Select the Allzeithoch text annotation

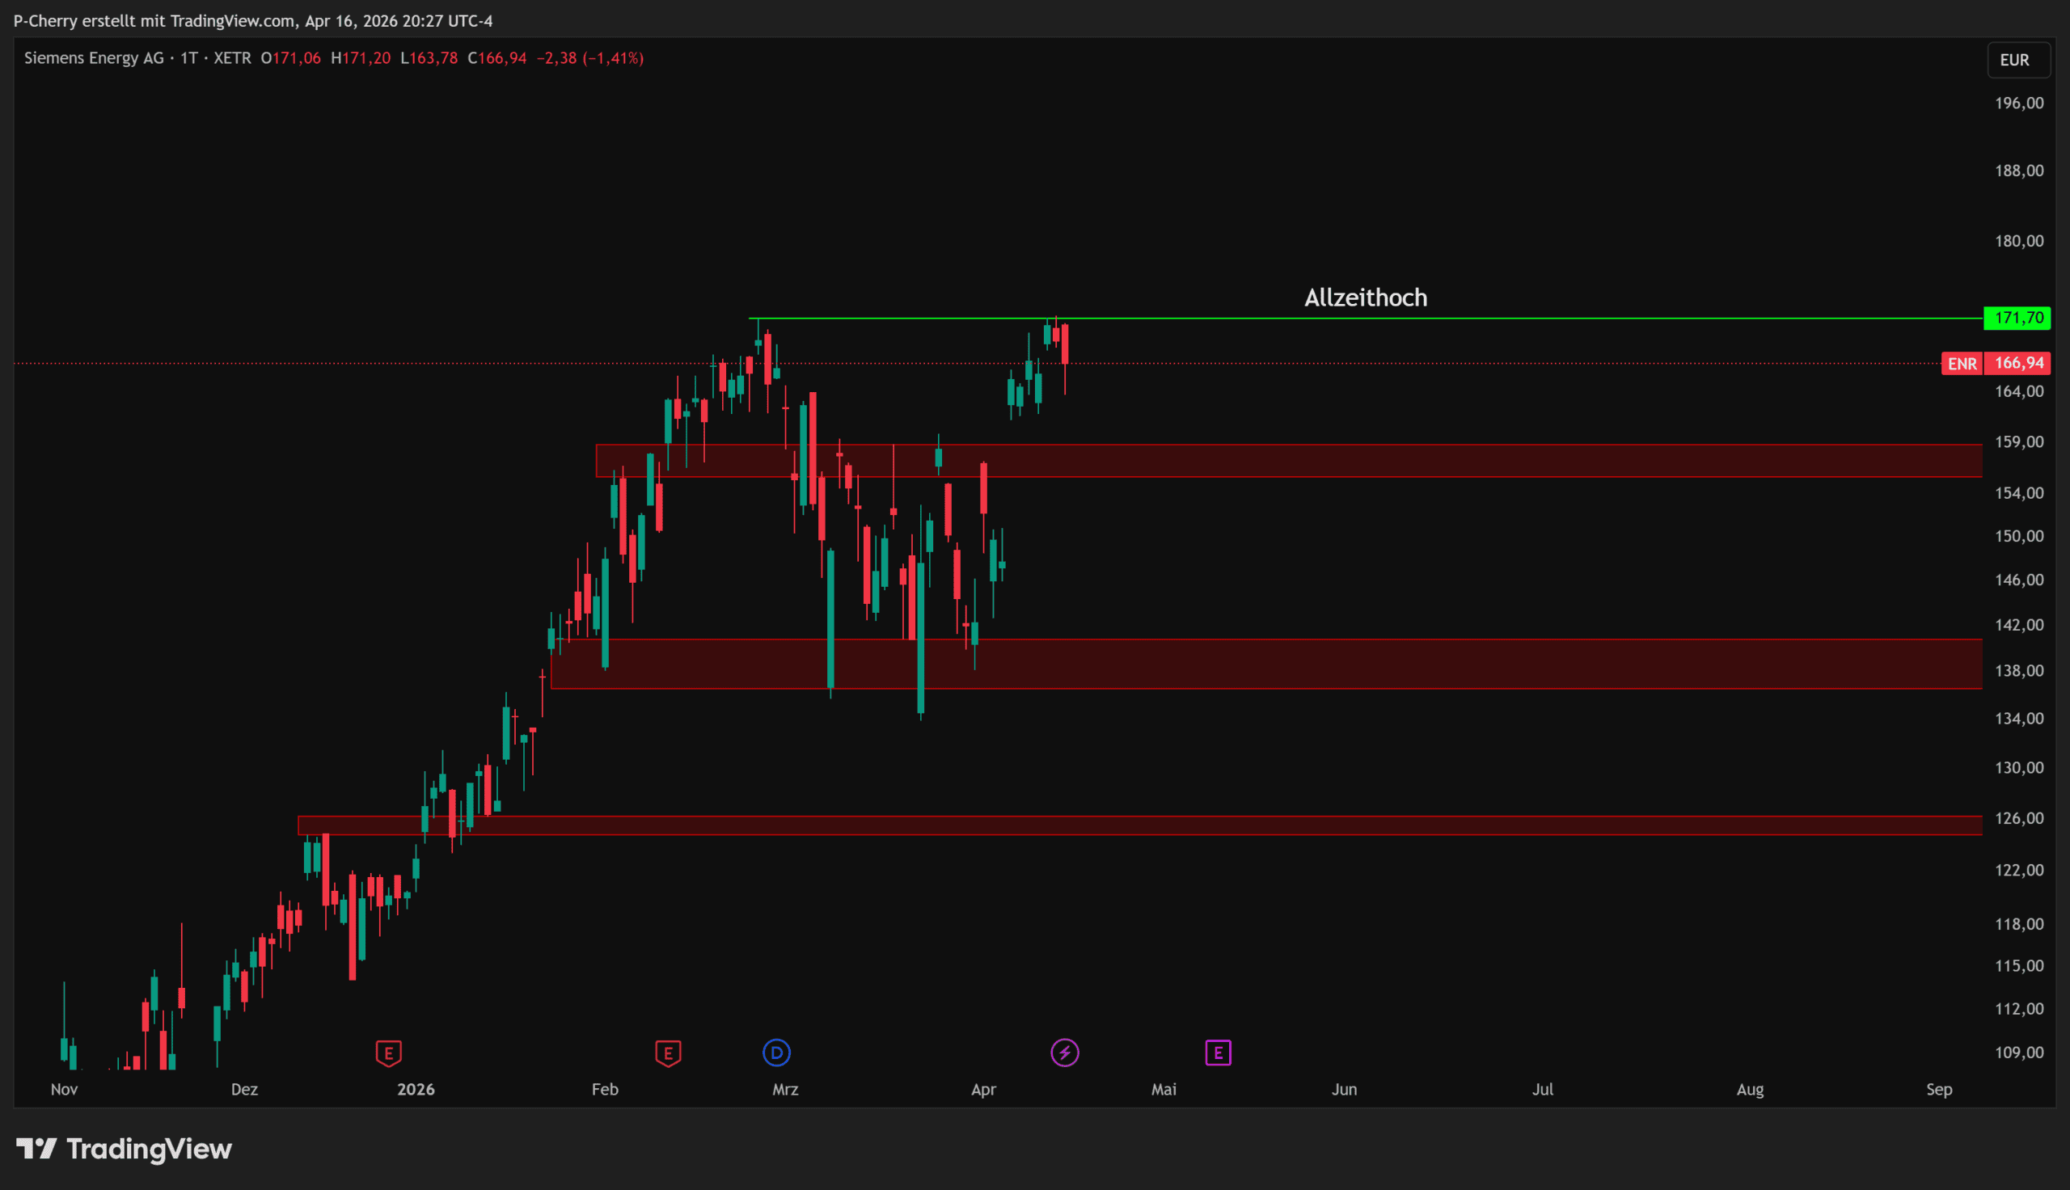[1365, 298]
